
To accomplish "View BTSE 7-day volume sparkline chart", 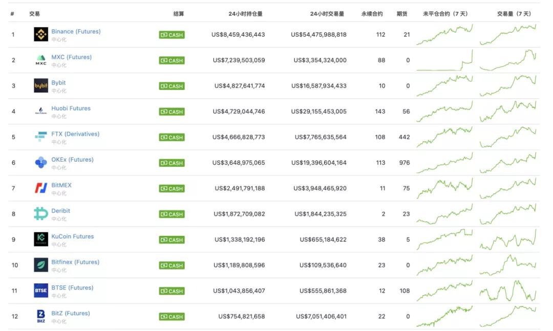I will point(508,291).
